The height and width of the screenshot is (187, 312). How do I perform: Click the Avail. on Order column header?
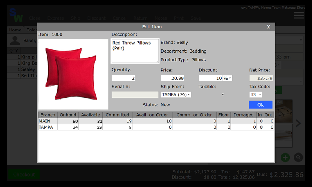pos(152,115)
